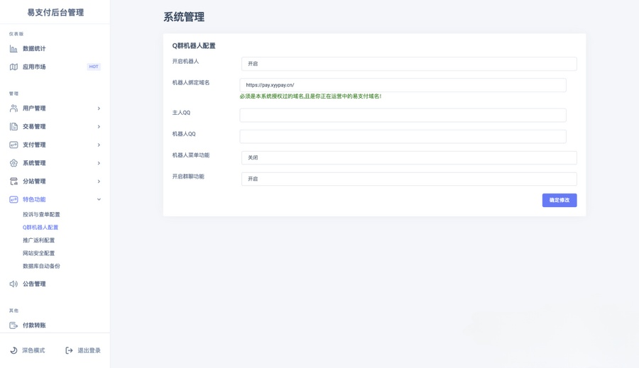Open 应用市场 menu label

pos(34,67)
